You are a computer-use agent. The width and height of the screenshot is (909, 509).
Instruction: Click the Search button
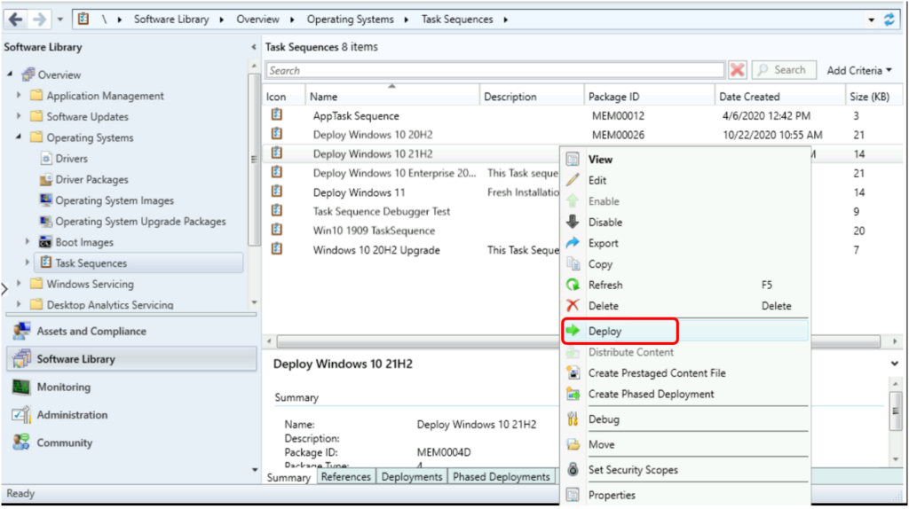pyautogui.click(x=784, y=70)
